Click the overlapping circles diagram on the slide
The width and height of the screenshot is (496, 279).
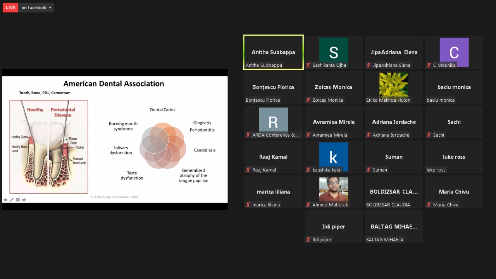tap(163, 146)
